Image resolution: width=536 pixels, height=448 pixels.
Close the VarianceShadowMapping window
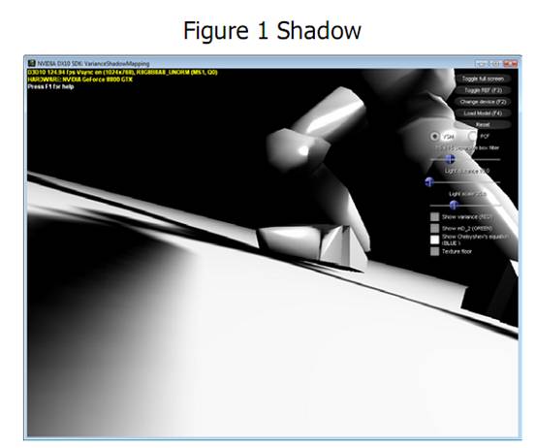tap(511, 64)
